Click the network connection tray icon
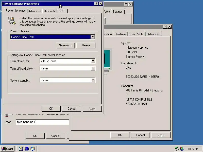 [x=177, y=149]
